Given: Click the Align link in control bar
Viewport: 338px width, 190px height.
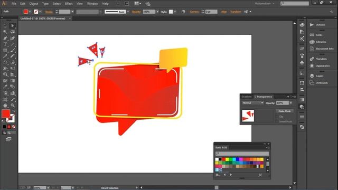Looking at the screenshot, I should coord(224,12).
